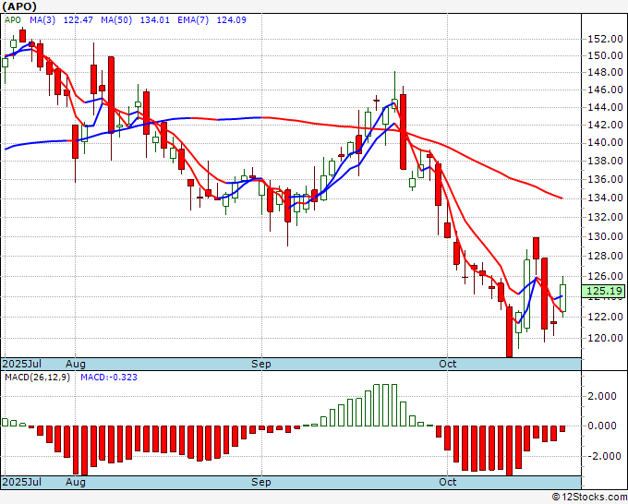The image size is (628, 504).
Task: Click the 128.00 price axis label
Action: (x=605, y=256)
